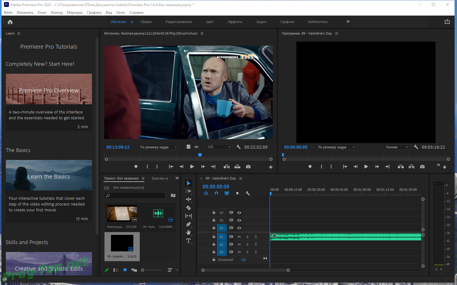
Task: Switch Project panel to list view
Action: pyautogui.click(x=116, y=270)
